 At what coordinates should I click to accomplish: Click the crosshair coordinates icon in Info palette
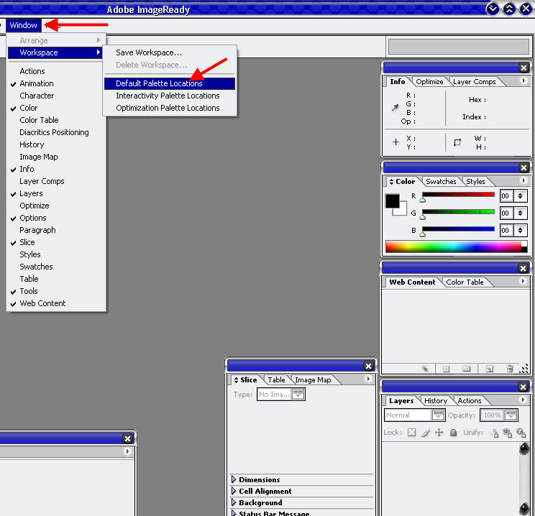[x=395, y=142]
